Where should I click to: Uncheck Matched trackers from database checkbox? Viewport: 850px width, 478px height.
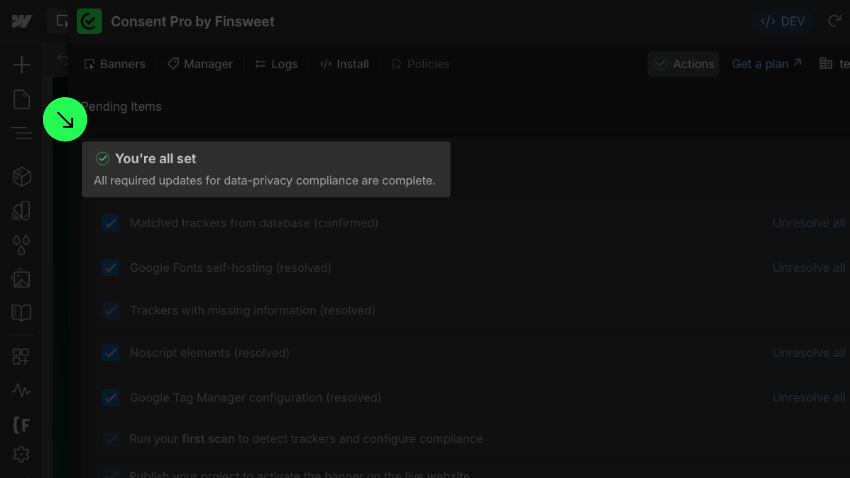tap(111, 223)
